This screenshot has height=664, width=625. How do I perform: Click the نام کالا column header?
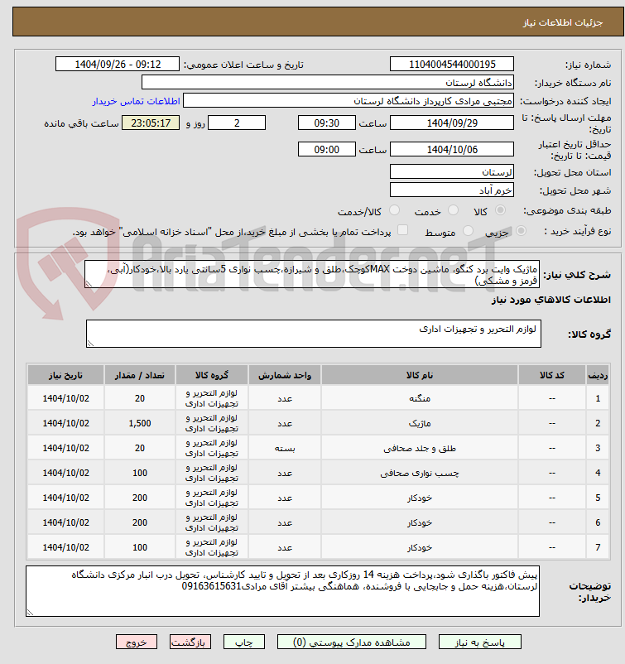pos(419,375)
